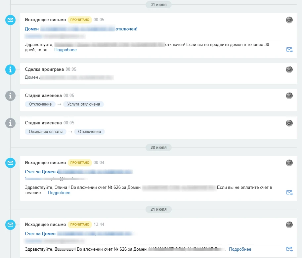Screen dimensions: 302x258
Task: Click the forward email icon in the 21 июля letter card
Action: point(289,249)
